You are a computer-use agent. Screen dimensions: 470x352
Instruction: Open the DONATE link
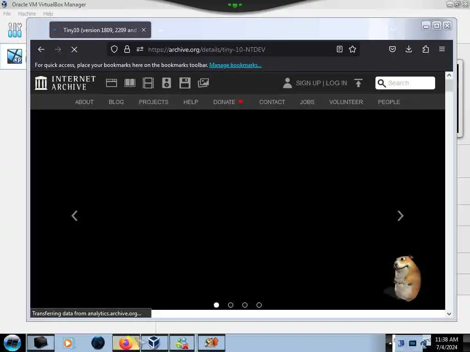click(x=224, y=102)
